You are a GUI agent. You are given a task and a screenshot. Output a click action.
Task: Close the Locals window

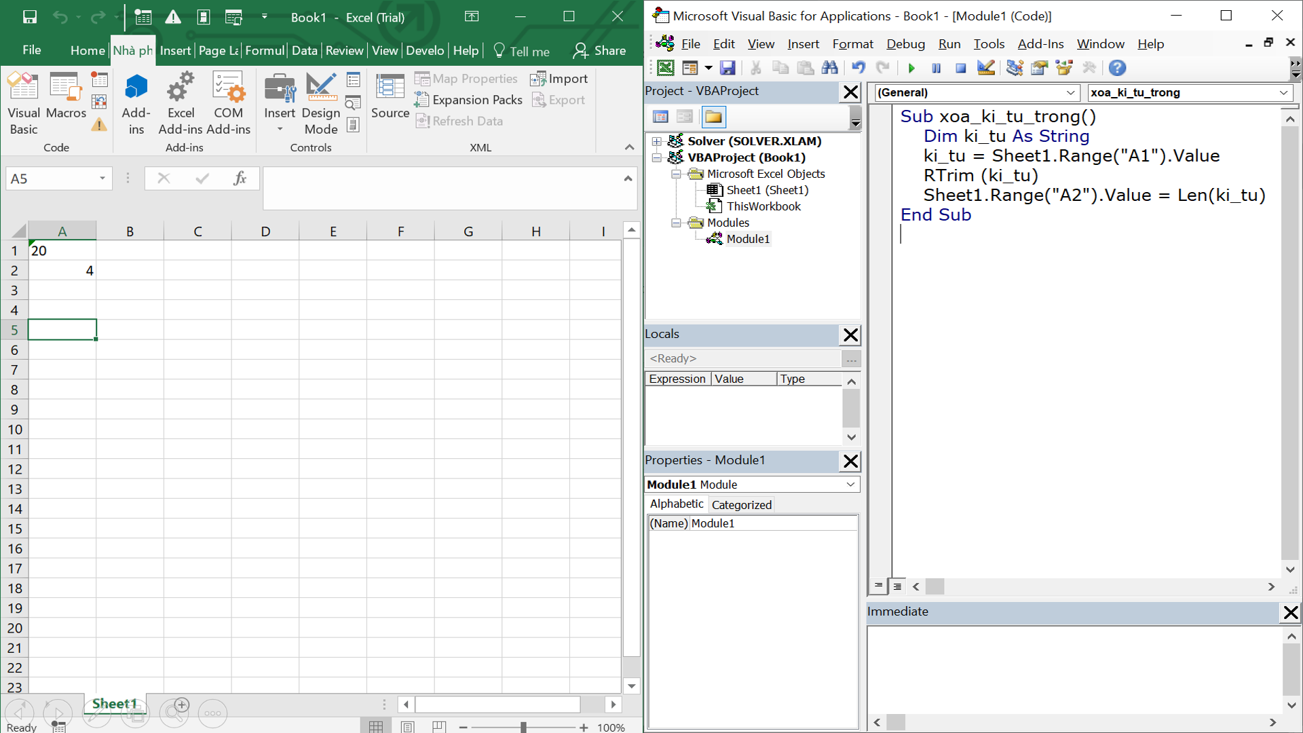coord(850,335)
